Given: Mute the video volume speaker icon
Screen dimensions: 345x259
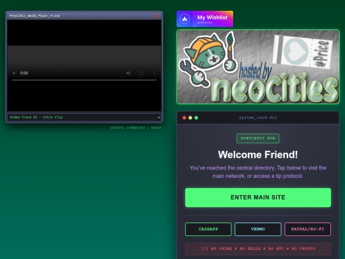Looking at the screenshot, I should (128, 73).
